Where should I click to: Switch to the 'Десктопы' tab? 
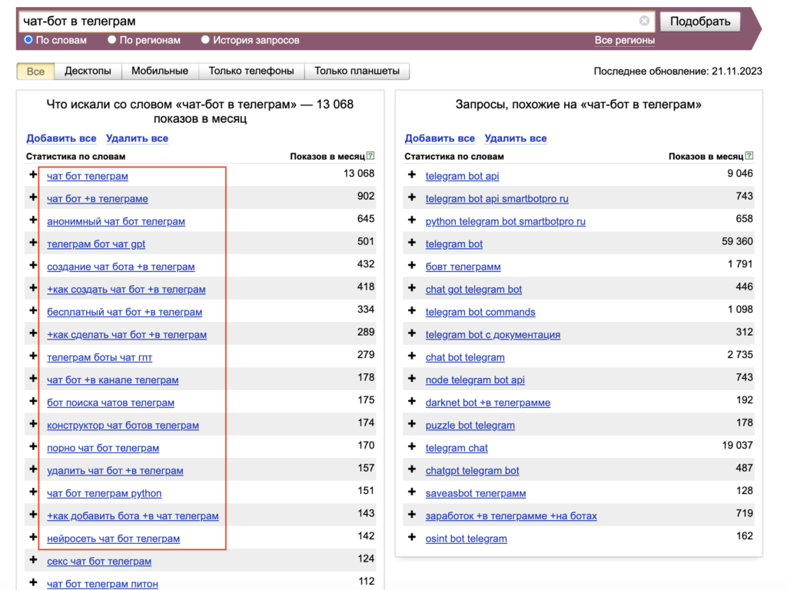(88, 71)
